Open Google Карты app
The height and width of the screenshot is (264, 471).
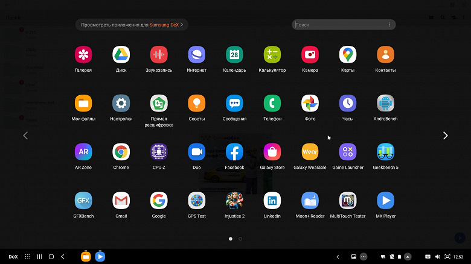[x=348, y=55]
